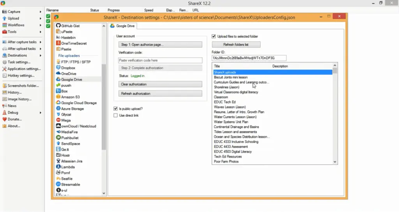The height and width of the screenshot is (212, 399).
Task: Toggle the Is public upload checkbox
Action: pyautogui.click(x=115, y=109)
